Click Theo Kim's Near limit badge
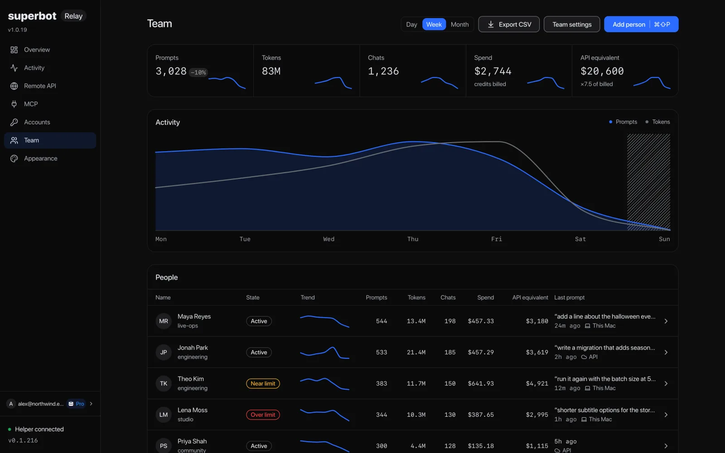 click(263, 384)
